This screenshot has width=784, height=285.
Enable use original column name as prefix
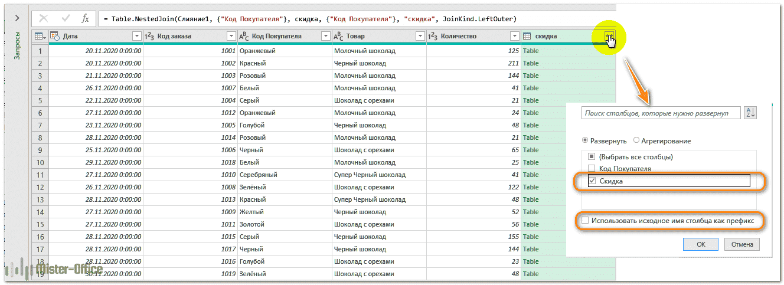tap(585, 221)
